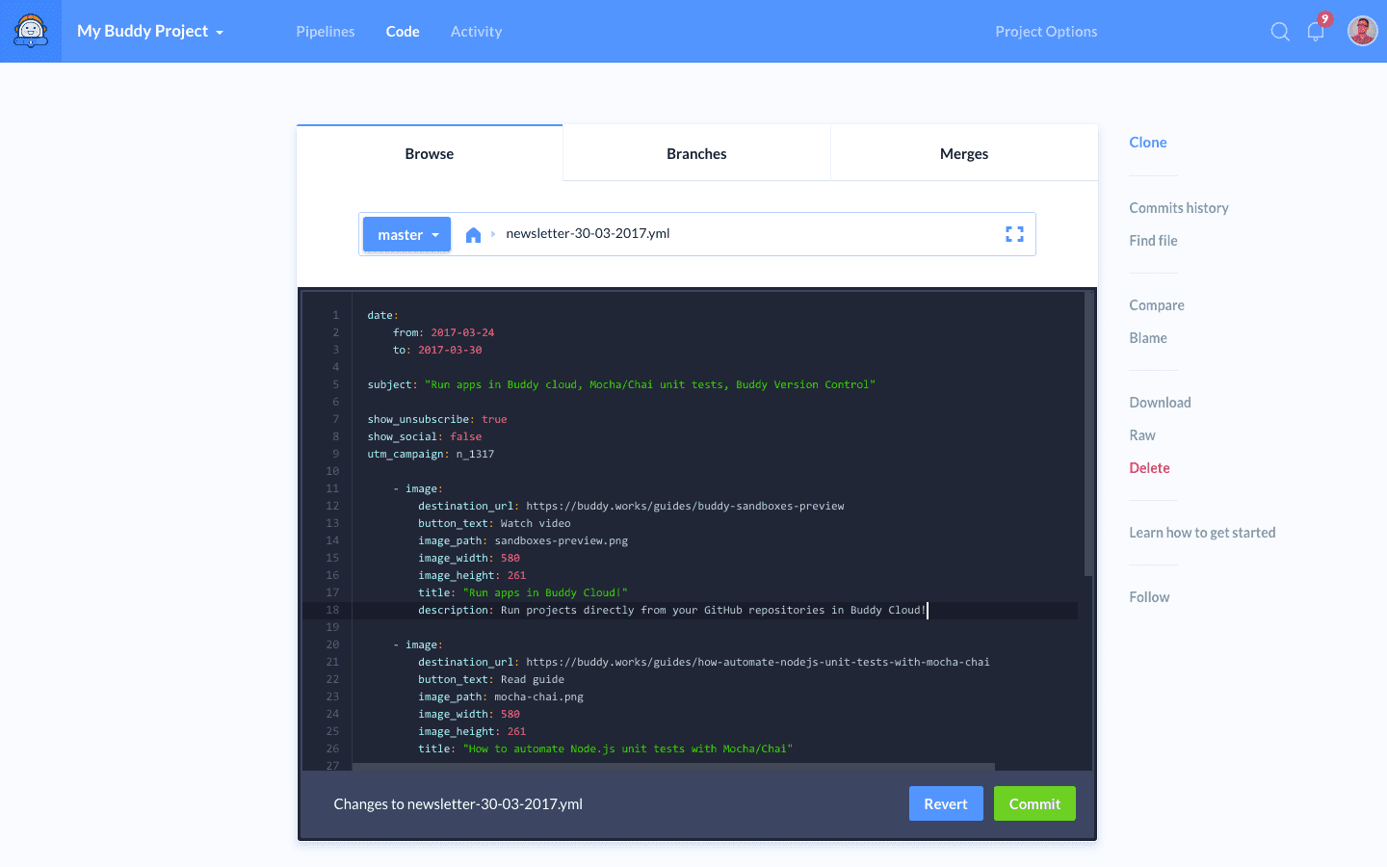The width and height of the screenshot is (1387, 867).
Task: Click the show_unsubscribe: true line
Action: tap(436, 419)
